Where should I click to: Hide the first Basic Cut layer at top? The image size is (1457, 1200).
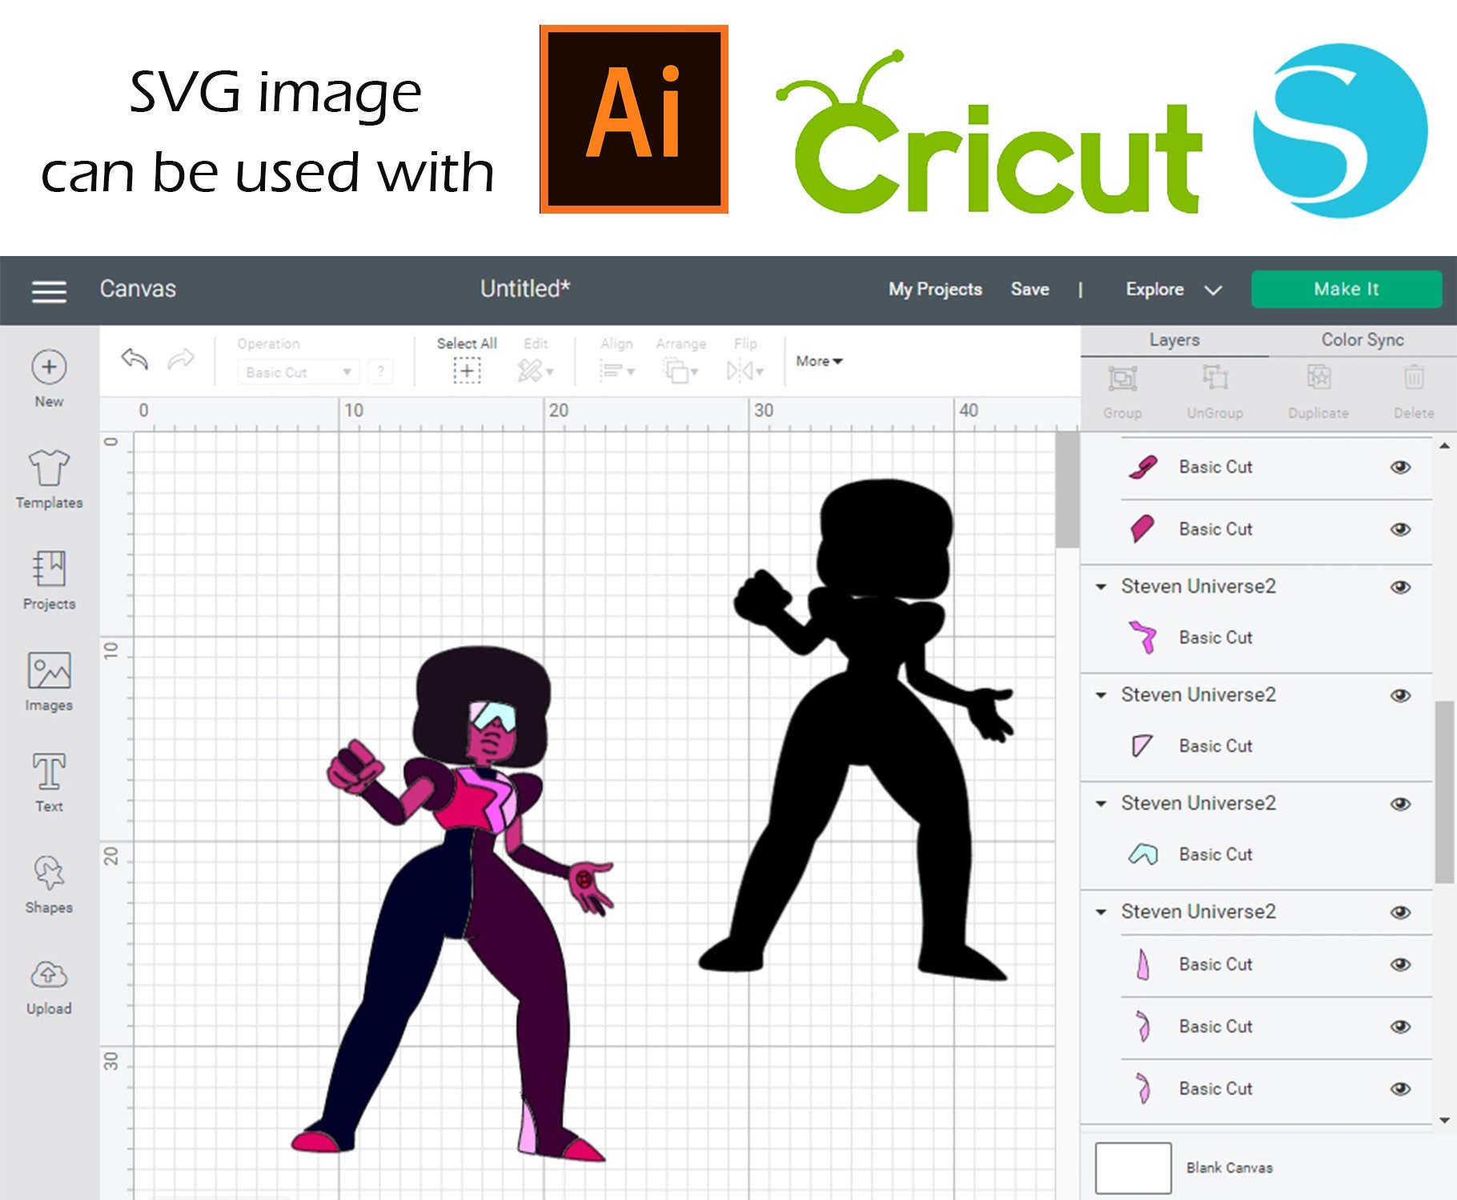click(x=1400, y=467)
